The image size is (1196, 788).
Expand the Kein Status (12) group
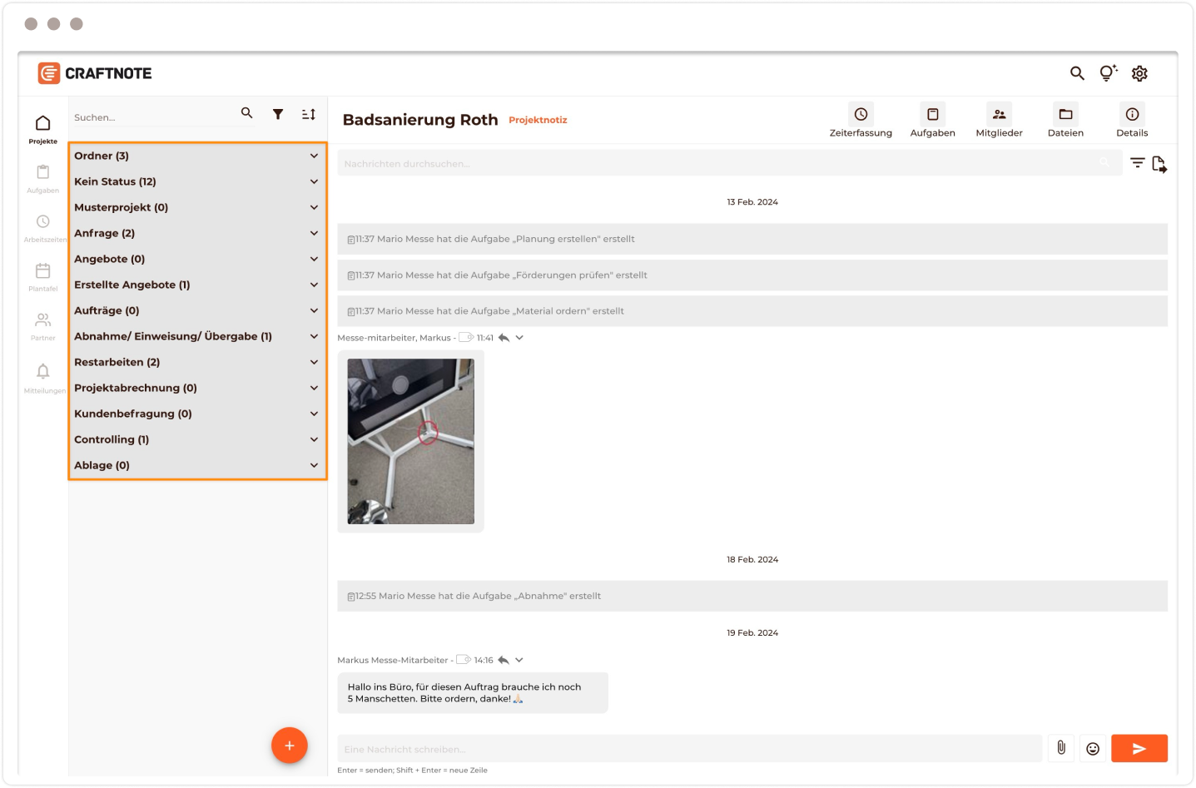click(314, 181)
